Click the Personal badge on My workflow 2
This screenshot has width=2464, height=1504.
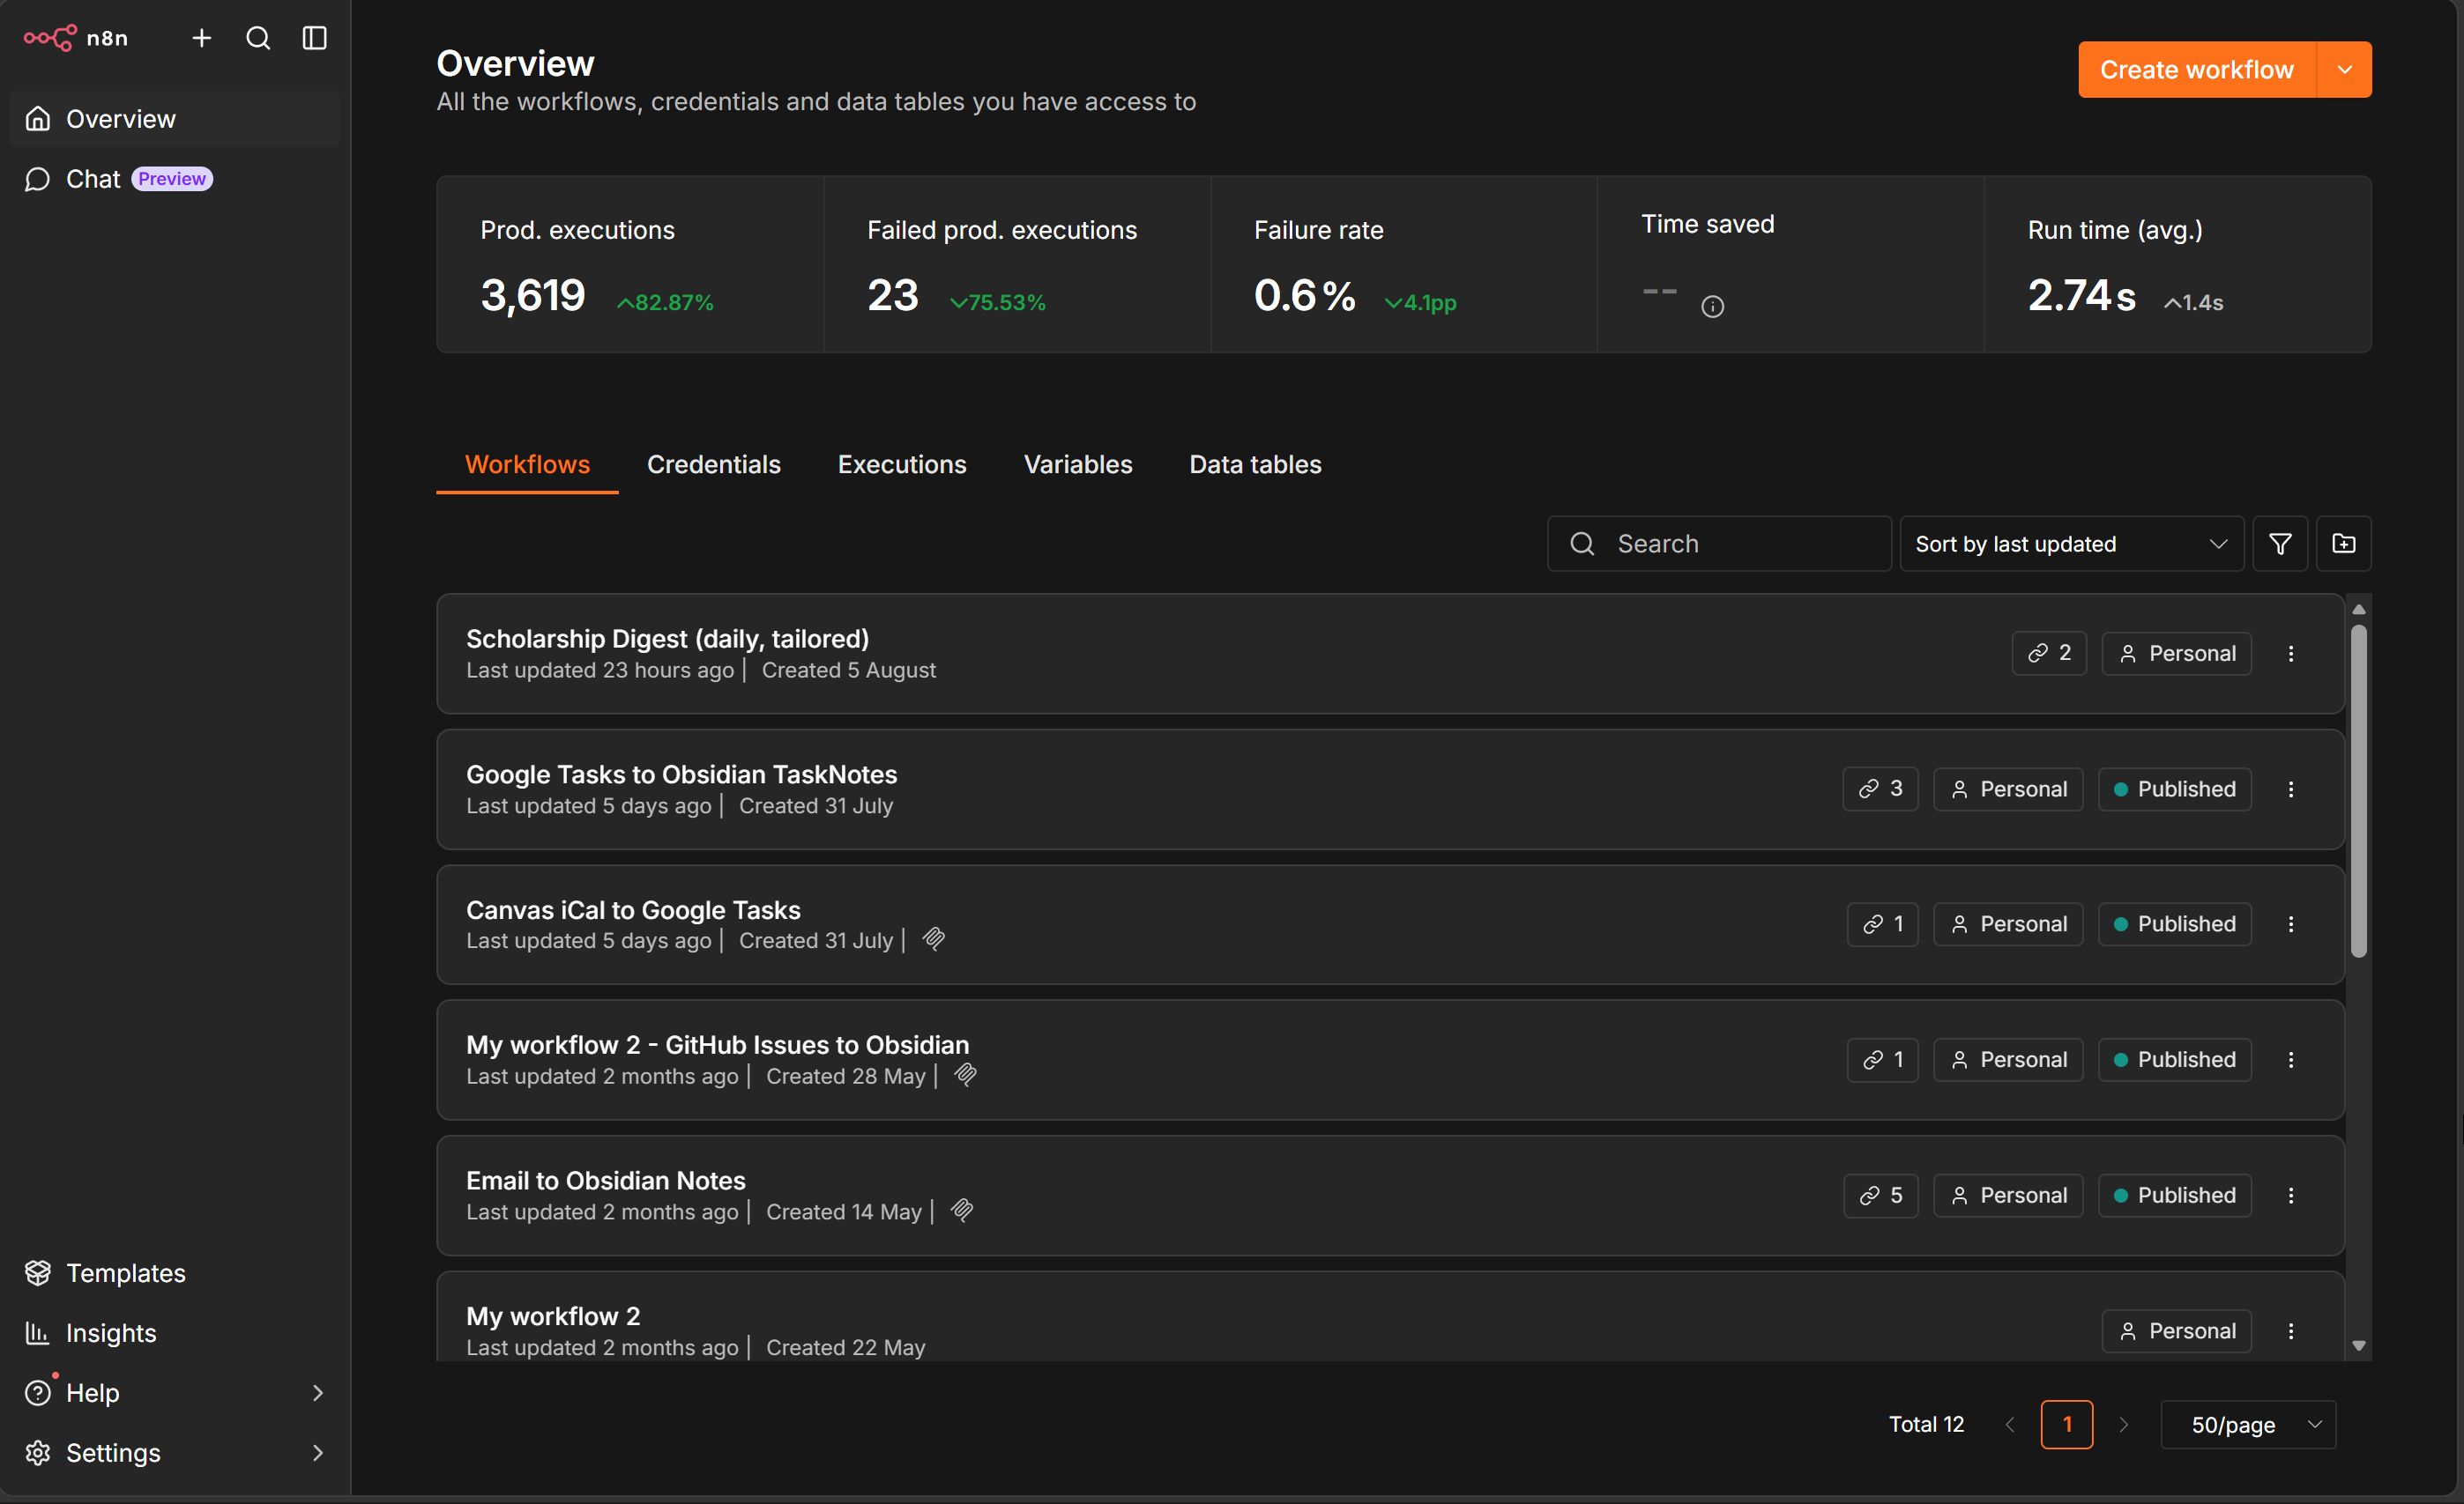(2177, 1331)
